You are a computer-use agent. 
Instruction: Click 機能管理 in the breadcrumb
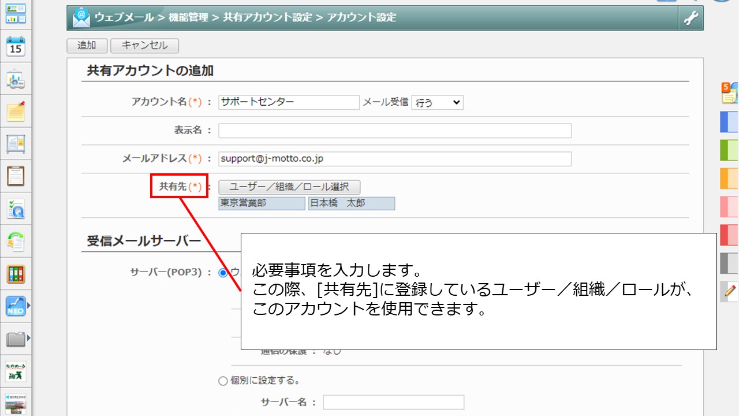pyautogui.click(x=188, y=17)
